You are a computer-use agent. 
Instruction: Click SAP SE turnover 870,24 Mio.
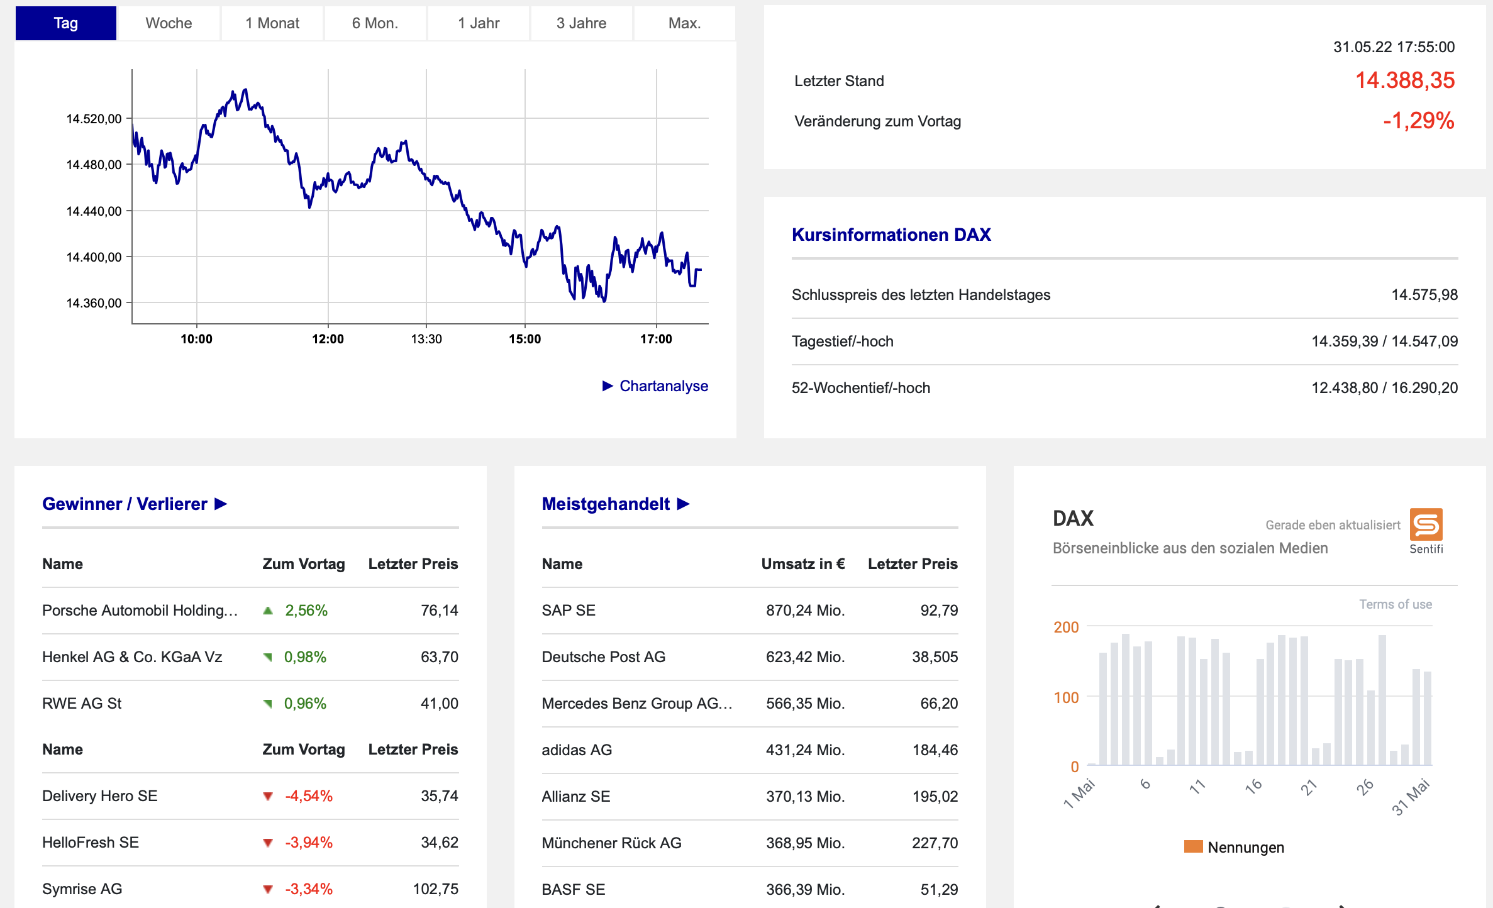pyautogui.click(x=805, y=610)
